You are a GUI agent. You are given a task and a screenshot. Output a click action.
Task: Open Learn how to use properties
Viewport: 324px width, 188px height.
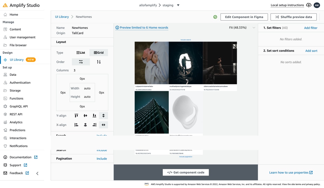(291, 172)
